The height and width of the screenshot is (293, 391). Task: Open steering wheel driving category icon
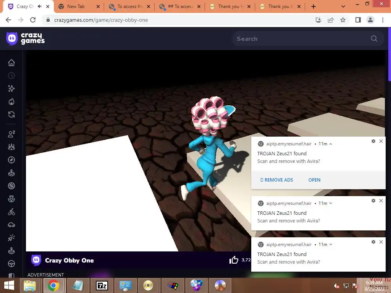tap(11, 264)
